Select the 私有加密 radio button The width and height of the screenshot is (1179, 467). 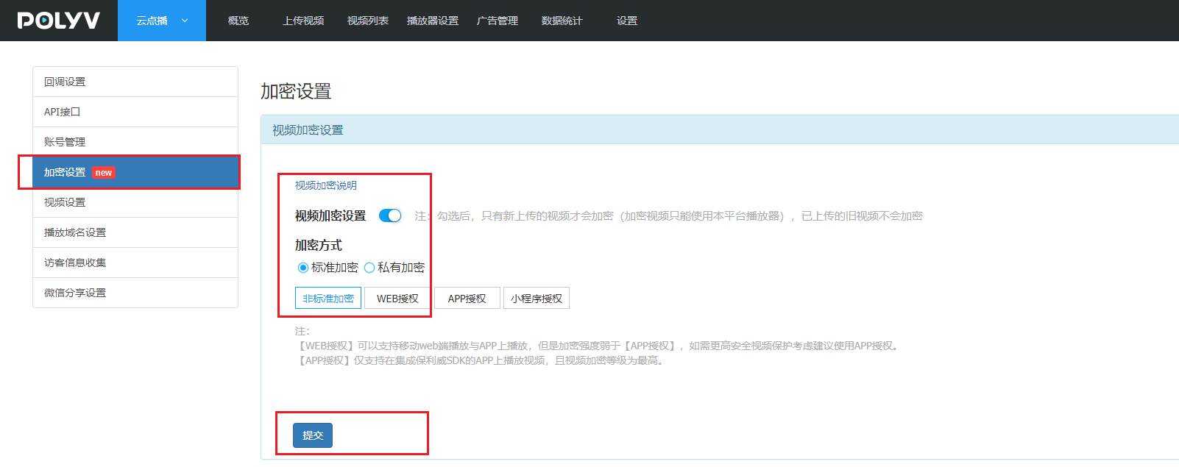pos(369,268)
